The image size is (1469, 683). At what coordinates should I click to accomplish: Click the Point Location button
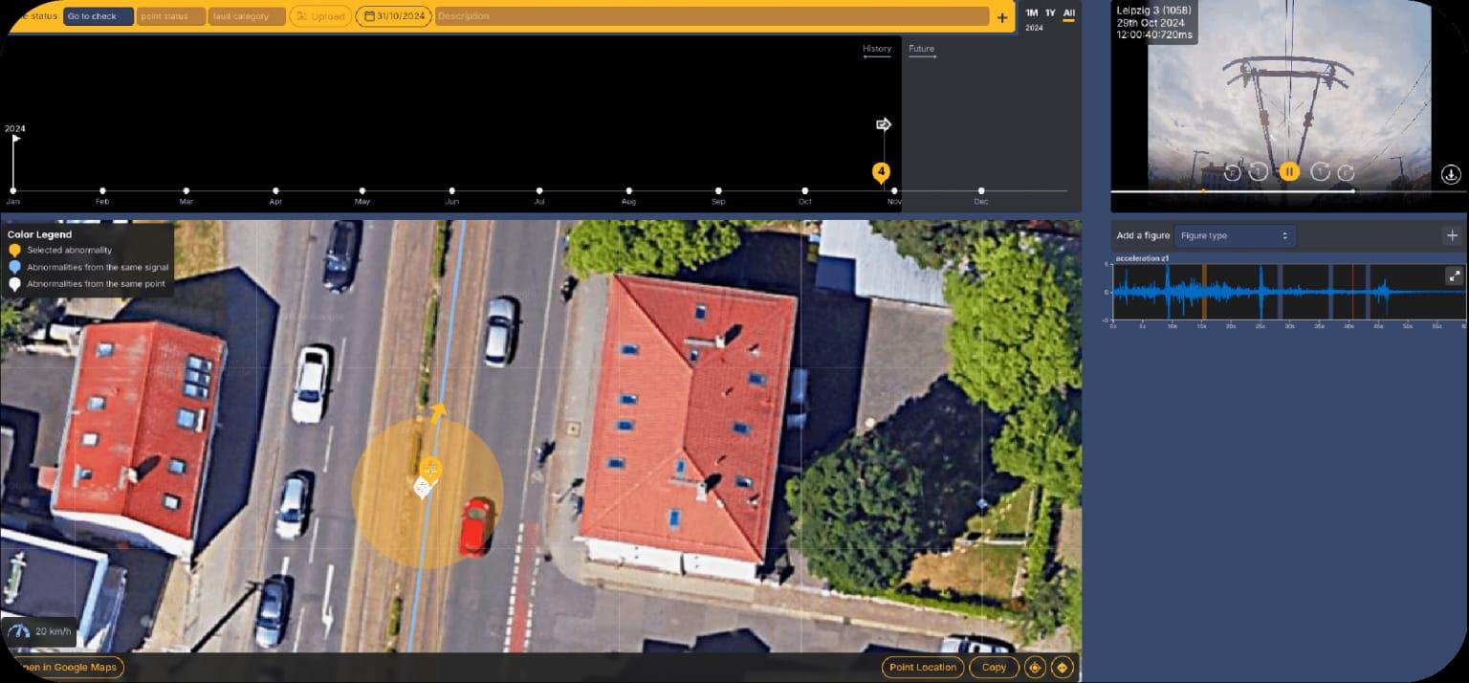tap(922, 667)
